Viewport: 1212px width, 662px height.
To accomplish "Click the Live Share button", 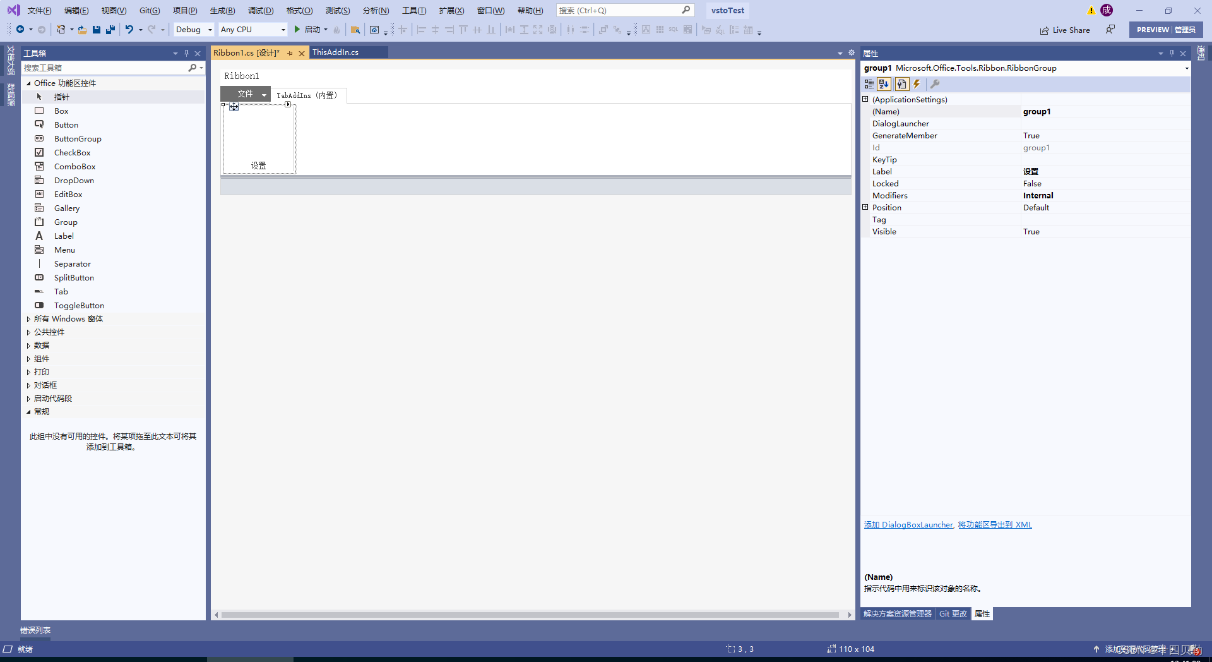I will click(1065, 30).
